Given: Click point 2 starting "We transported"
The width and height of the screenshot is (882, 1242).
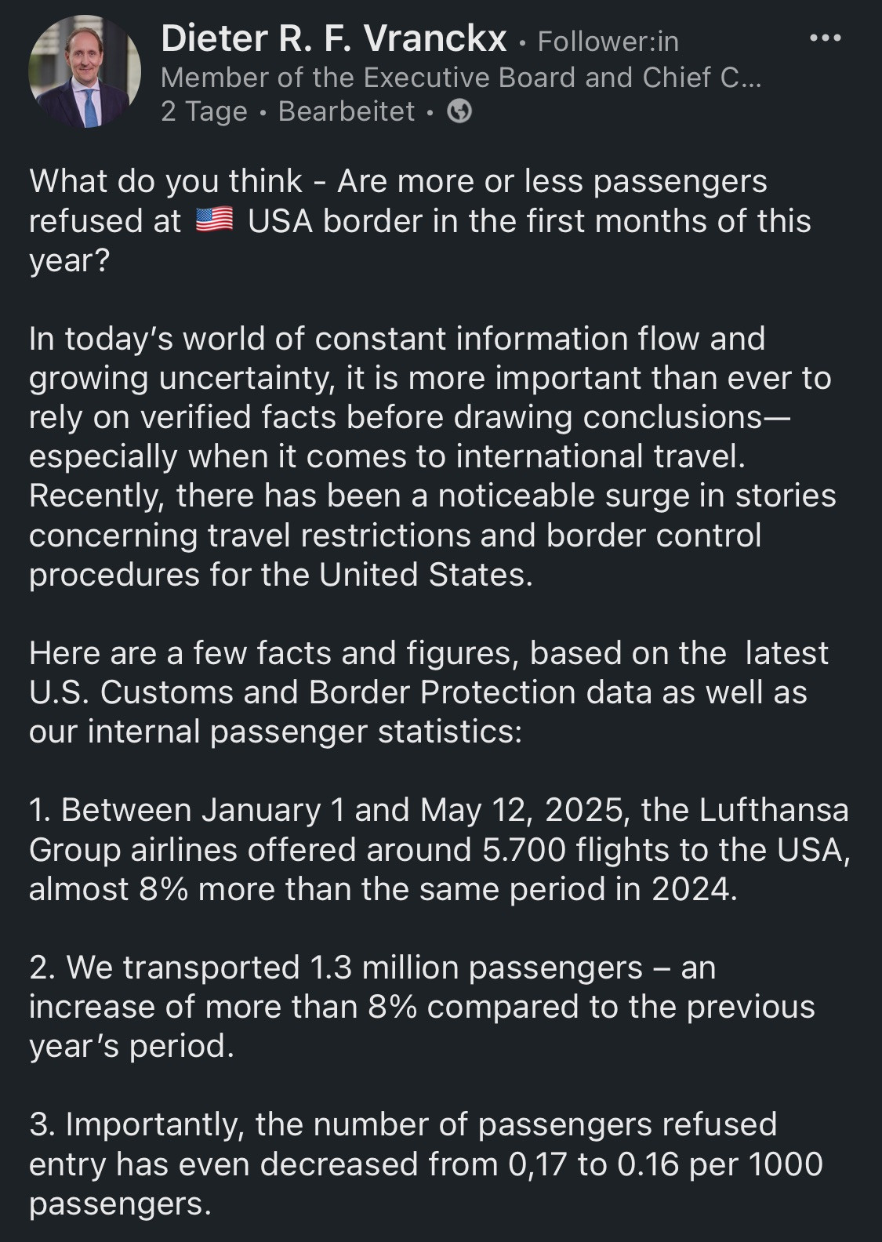Looking at the screenshot, I should [422, 1006].
